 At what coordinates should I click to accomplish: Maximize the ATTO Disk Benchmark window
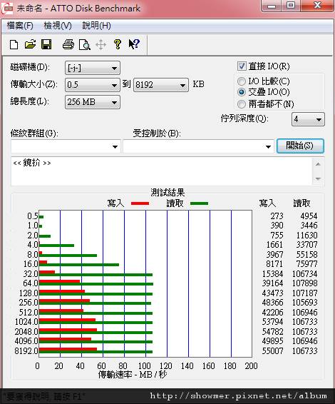pyautogui.click(x=291, y=6)
